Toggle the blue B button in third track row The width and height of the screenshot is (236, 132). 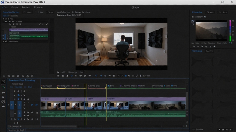pos(18,99)
